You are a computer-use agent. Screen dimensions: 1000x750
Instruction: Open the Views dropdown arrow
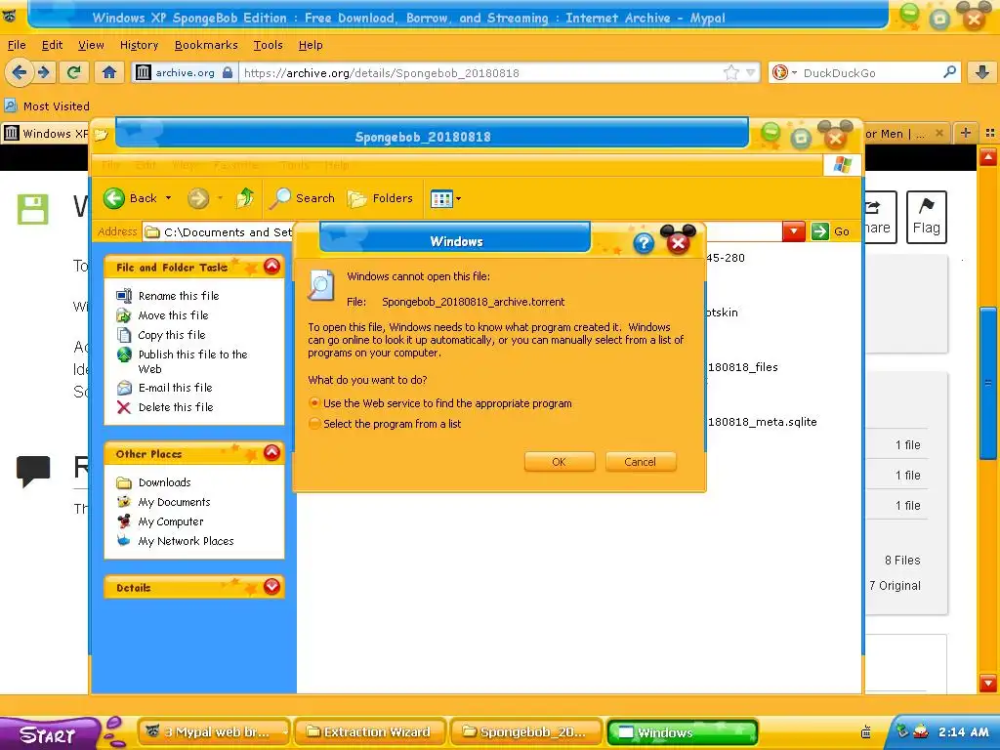[459, 198]
